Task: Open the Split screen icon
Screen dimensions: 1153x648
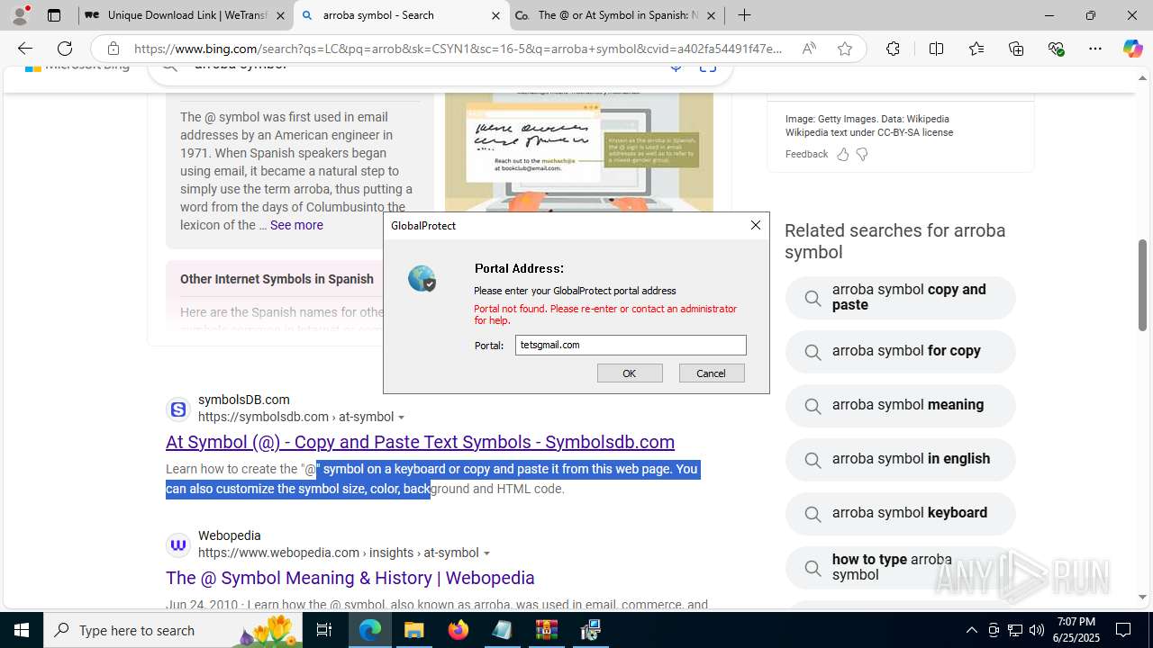Action: tap(936, 49)
